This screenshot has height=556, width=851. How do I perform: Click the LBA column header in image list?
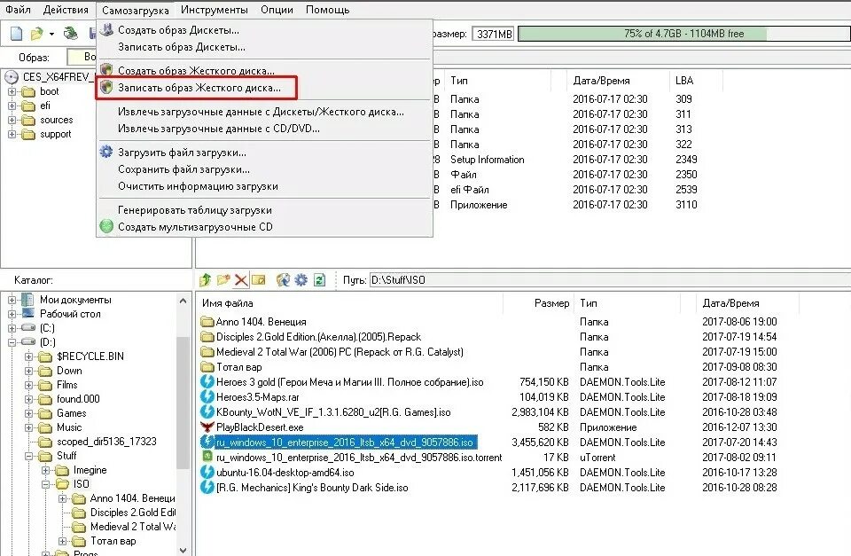point(697,81)
